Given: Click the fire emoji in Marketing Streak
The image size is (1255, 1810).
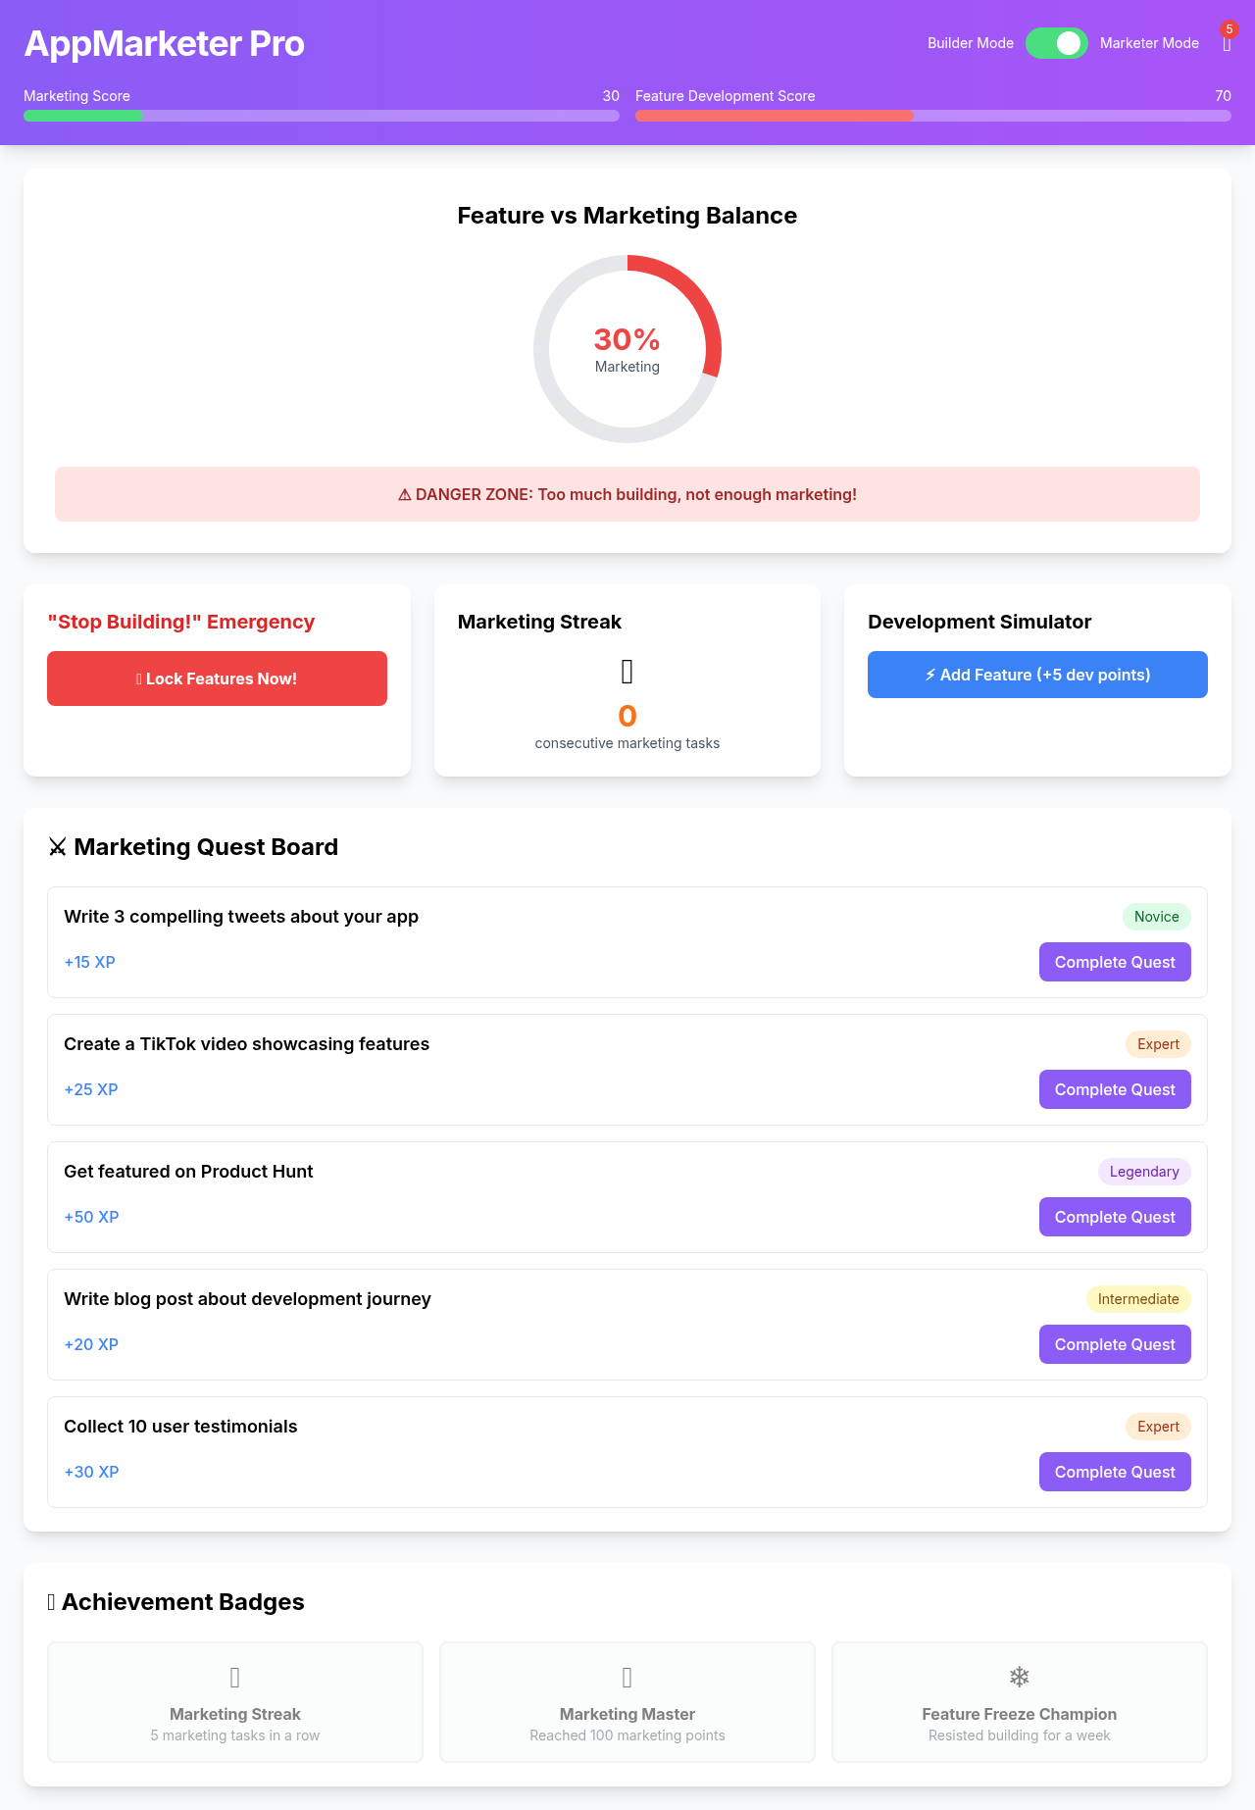Looking at the screenshot, I should point(627,672).
